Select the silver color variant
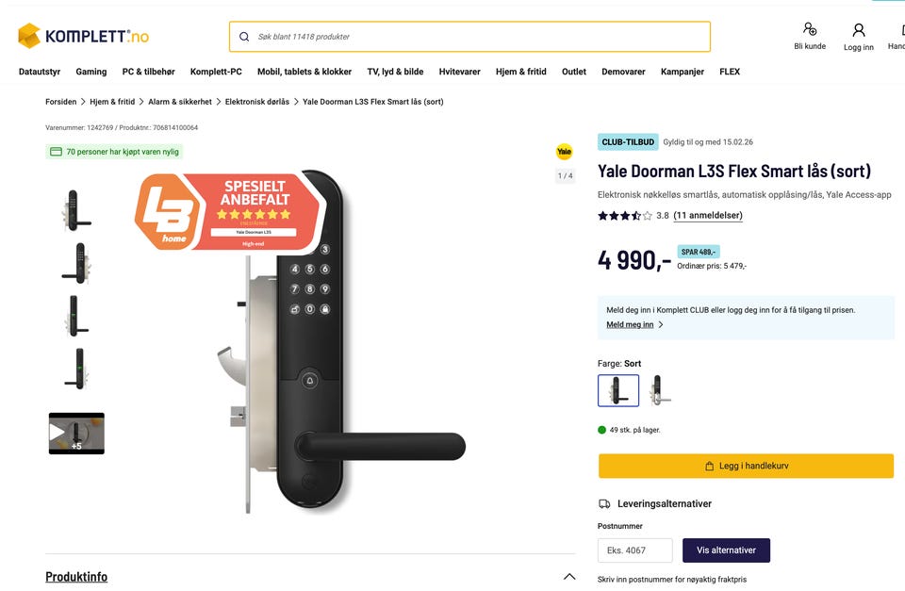This screenshot has height=591, width=905. click(660, 390)
